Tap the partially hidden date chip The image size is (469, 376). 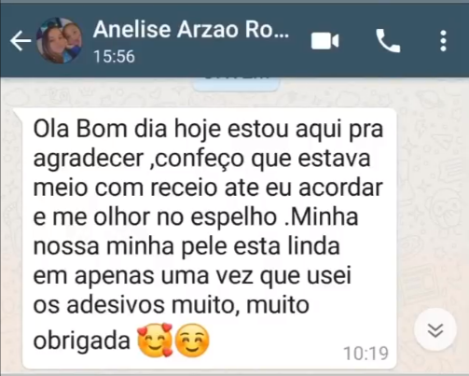(236, 83)
